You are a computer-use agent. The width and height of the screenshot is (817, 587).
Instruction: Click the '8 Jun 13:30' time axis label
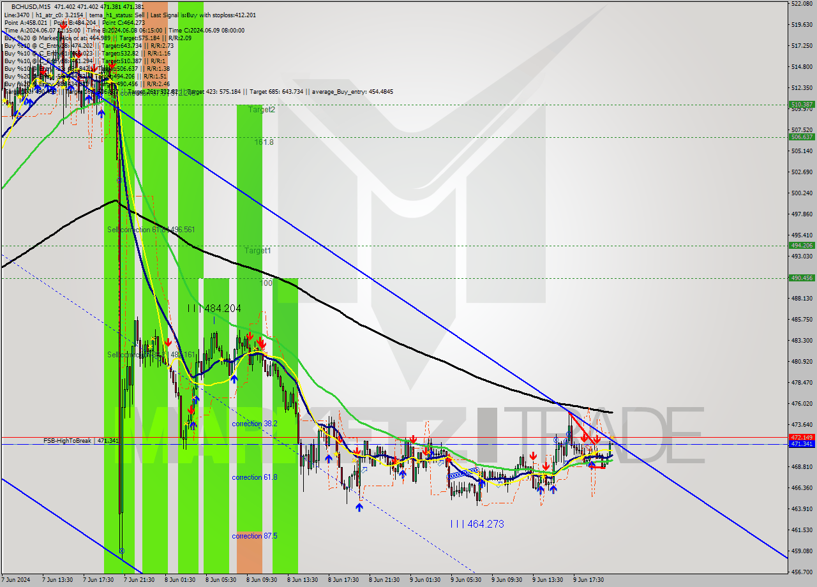[303, 580]
